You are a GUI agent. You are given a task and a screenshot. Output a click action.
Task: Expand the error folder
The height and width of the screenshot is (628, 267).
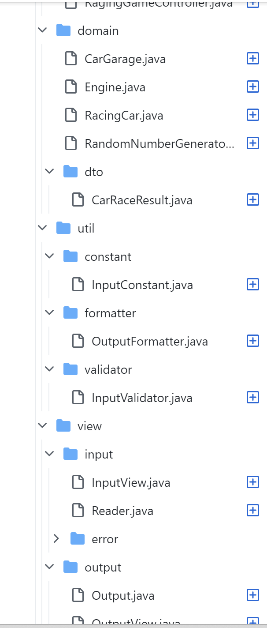click(56, 539)
